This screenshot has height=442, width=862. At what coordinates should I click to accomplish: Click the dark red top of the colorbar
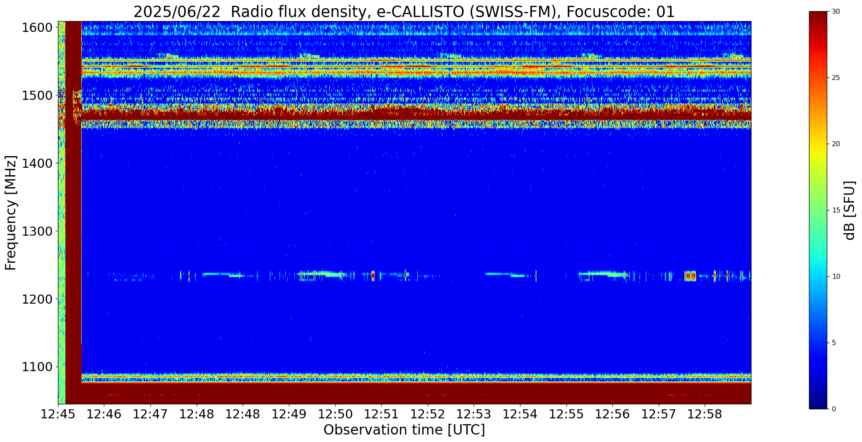point(819,17)
